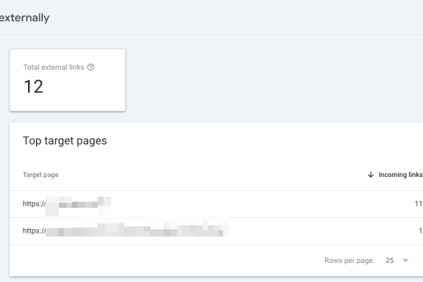
Task: Click the Top target pages heading
Action: 65,141
